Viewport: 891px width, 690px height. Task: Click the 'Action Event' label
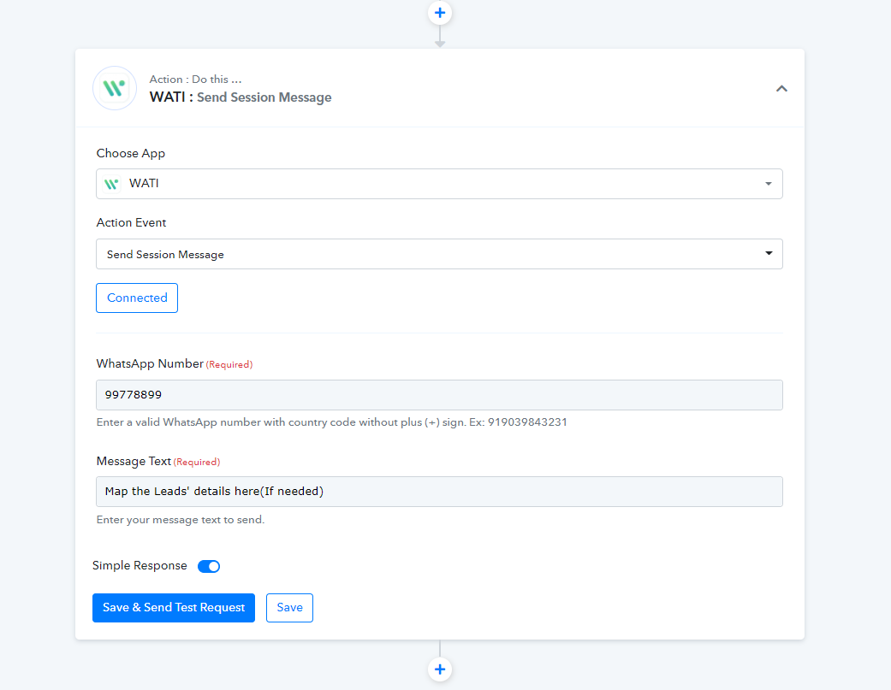click(131, 222)
